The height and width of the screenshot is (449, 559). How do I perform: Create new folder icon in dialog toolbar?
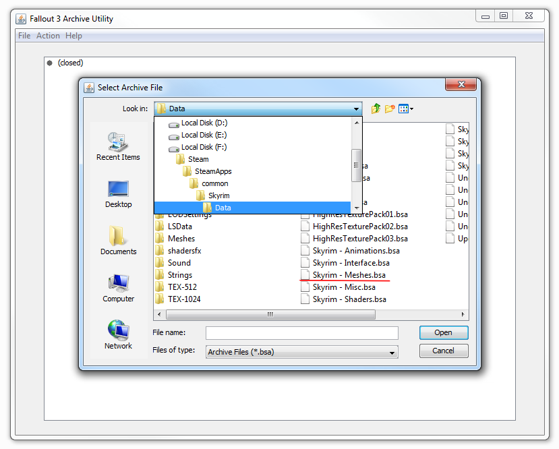point(390,109)
